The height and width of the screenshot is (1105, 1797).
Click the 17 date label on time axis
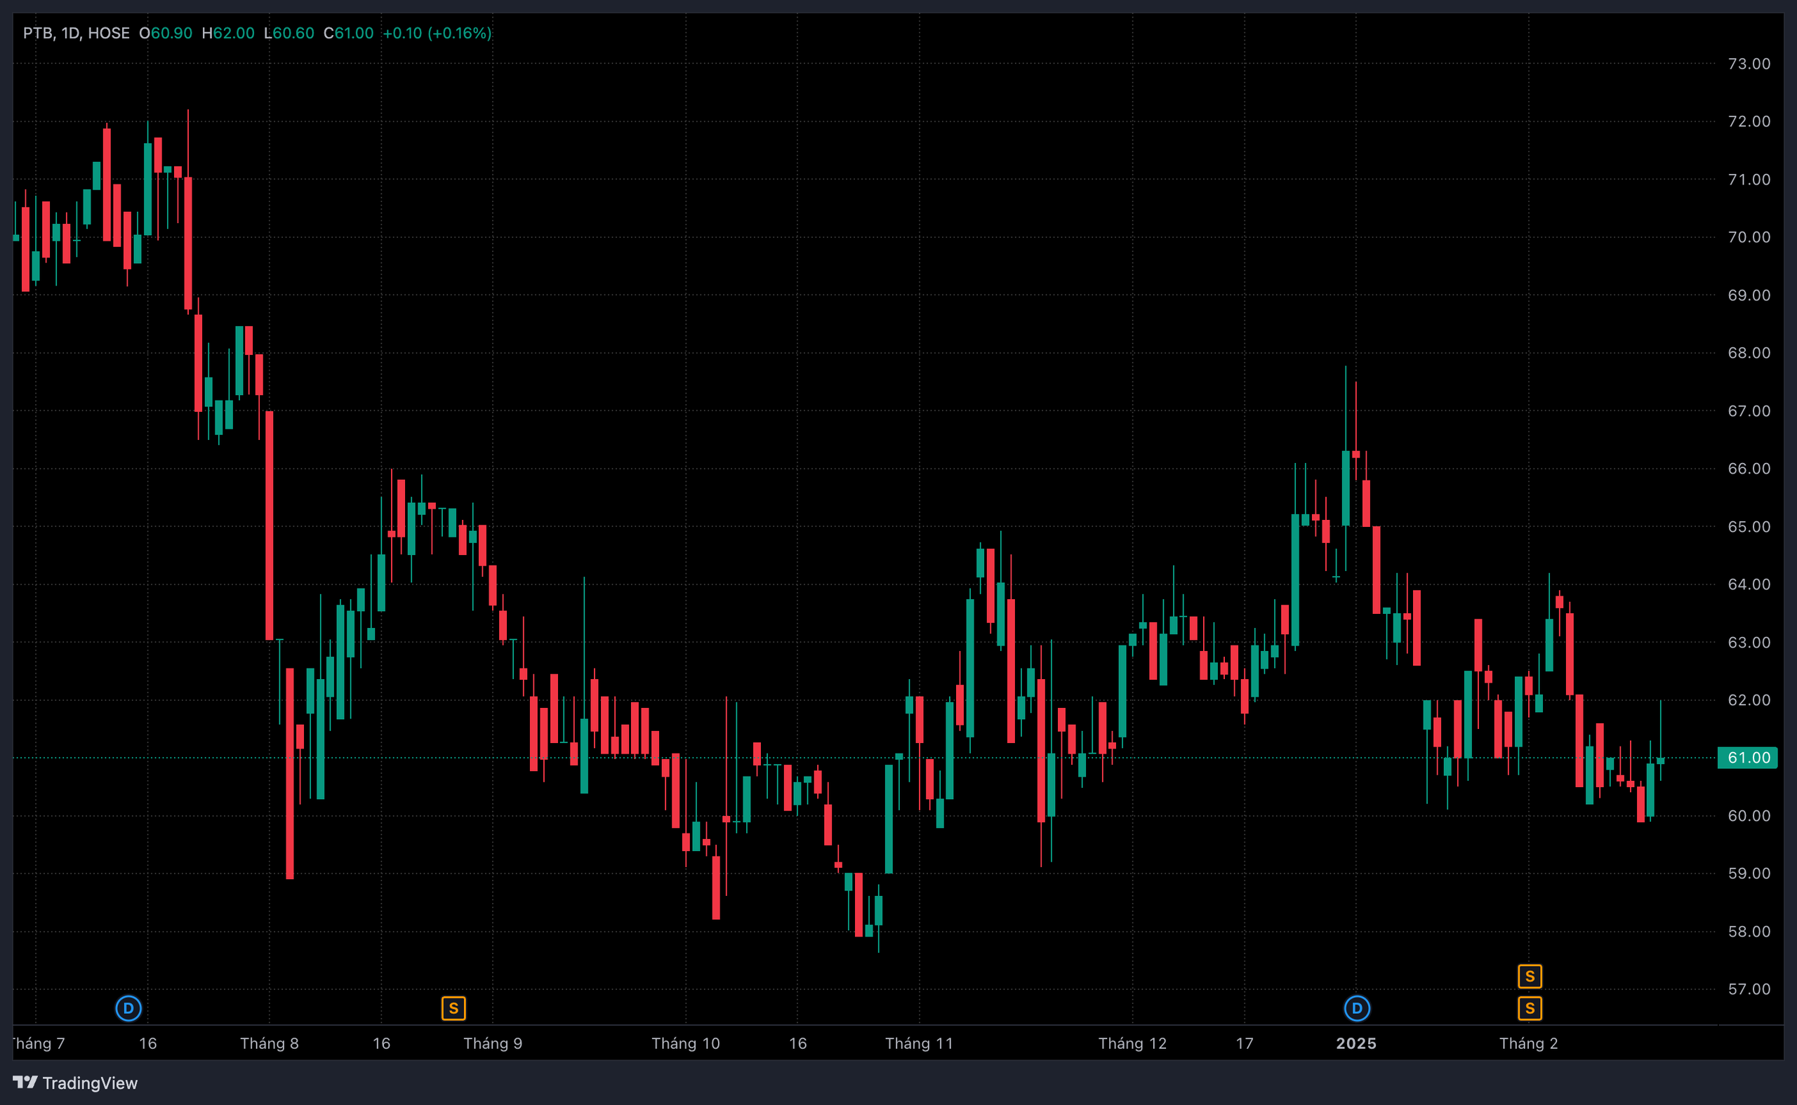(1245, 1043)
